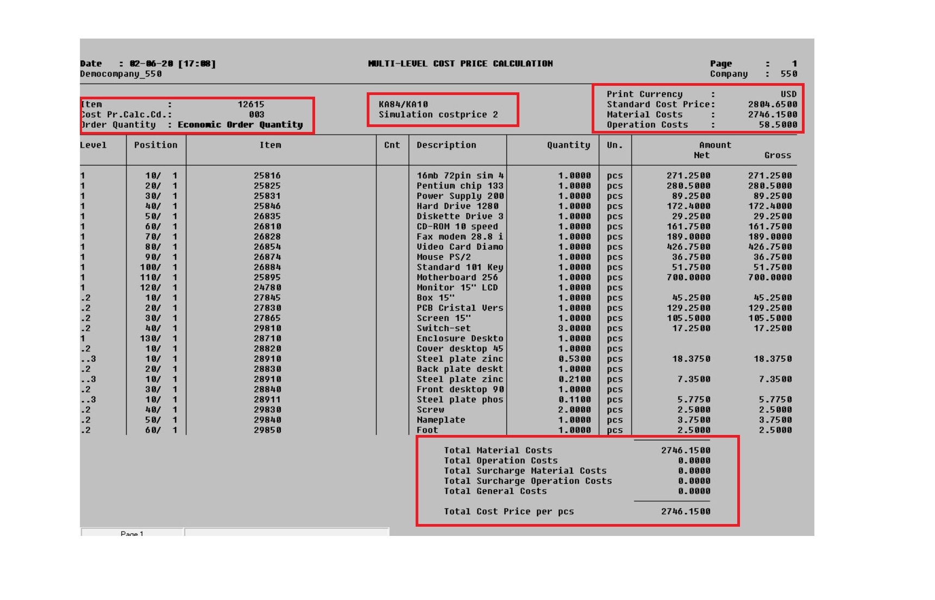Viewport: 935px width, 600px height.
Task: Click the Simulation costprice 2 text
Action: click(x=438, y=115)
